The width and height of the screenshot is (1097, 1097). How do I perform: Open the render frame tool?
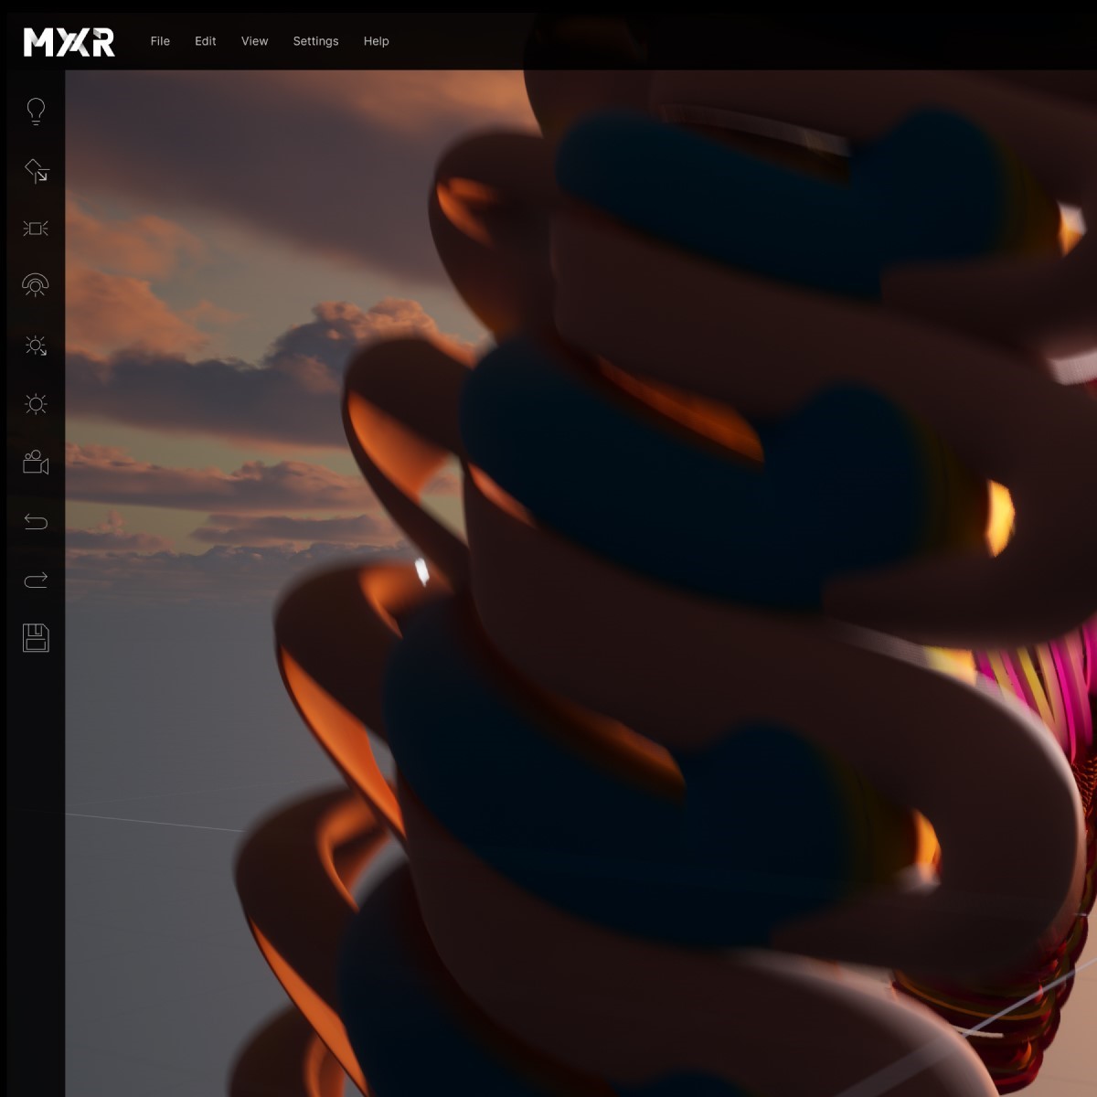click(x=35, y=229)
